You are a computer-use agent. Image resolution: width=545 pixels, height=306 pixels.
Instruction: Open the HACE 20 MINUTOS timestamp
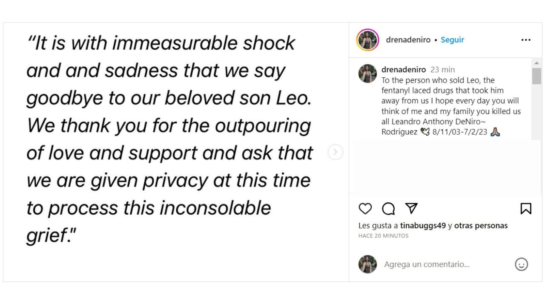[x=383, y=235]
